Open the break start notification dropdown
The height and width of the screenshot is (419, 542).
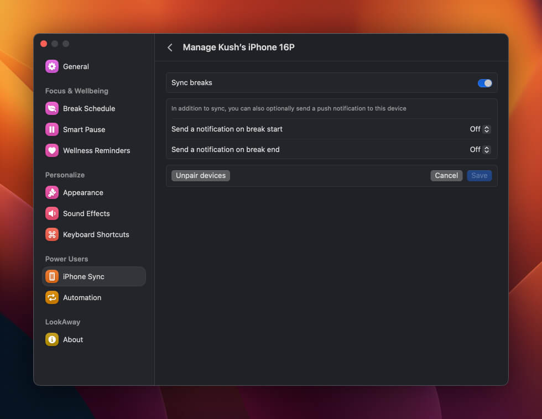point(480,129)
